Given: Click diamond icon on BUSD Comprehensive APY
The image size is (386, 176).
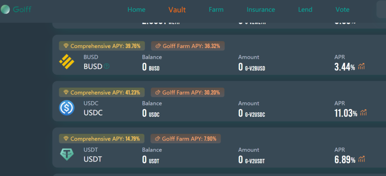Looking at the screenshot, I should (66, 46).
